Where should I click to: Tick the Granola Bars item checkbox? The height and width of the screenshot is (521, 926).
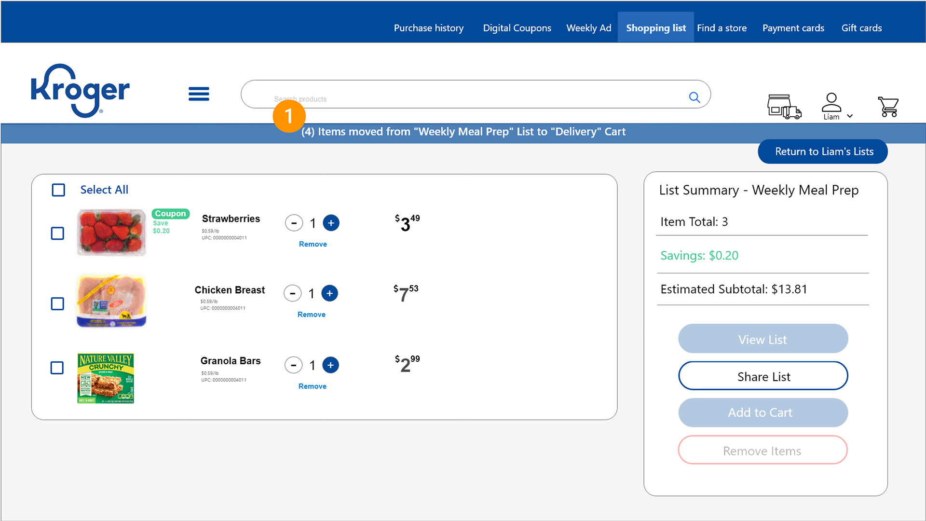point(57,368)
